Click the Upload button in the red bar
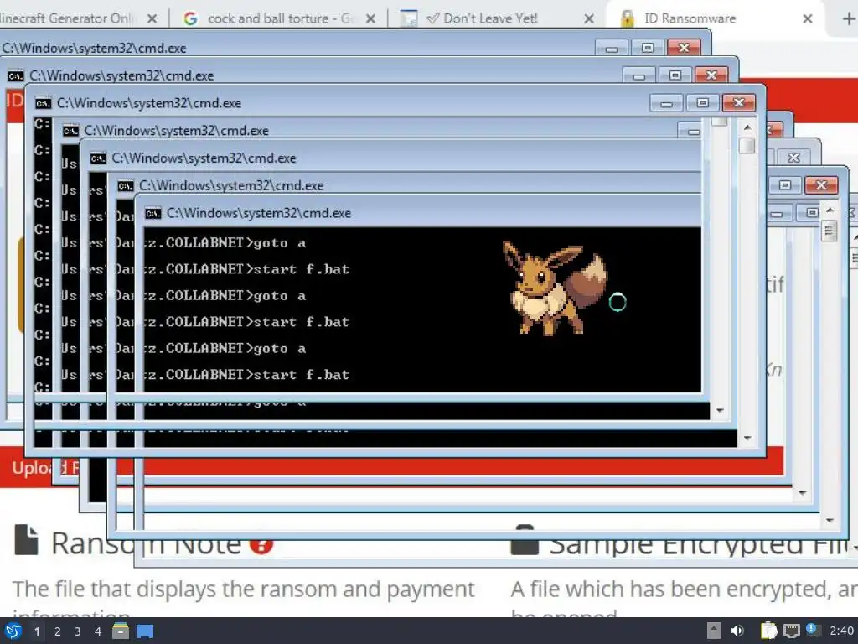 (x=45, y=468)
